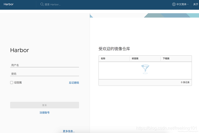The image size is (199, 133).
Task: Click the 登录 button
Action: tap(44, 105)
